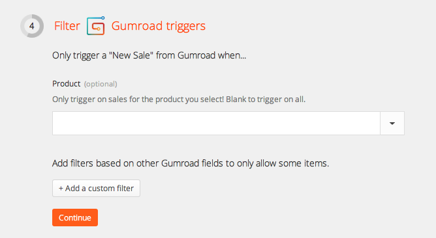
Task: Click the "Blank to trigger on all" hint
Action: pos(266,99)
